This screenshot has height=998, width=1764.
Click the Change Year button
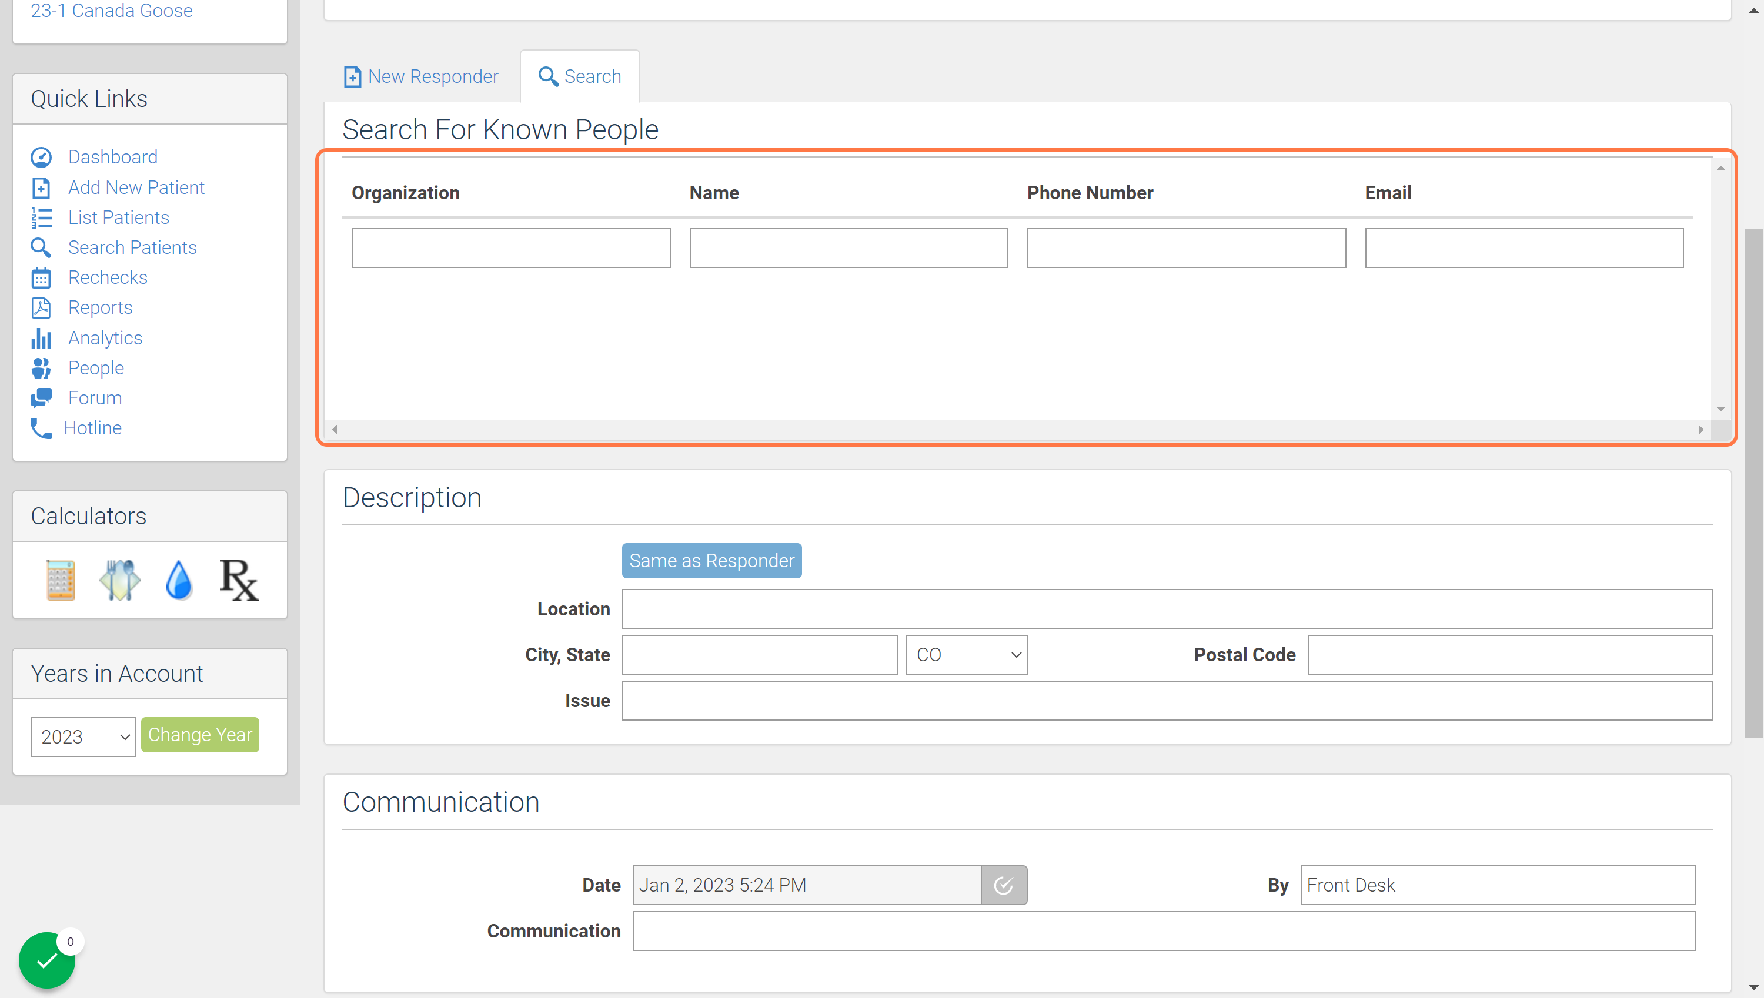point(200,735)
